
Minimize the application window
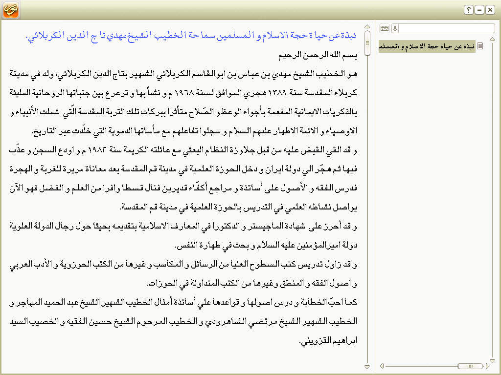coord(479,10)
